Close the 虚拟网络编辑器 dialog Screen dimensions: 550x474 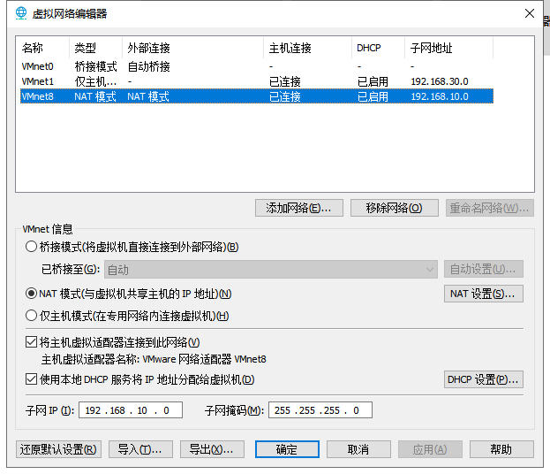[530, 13]
